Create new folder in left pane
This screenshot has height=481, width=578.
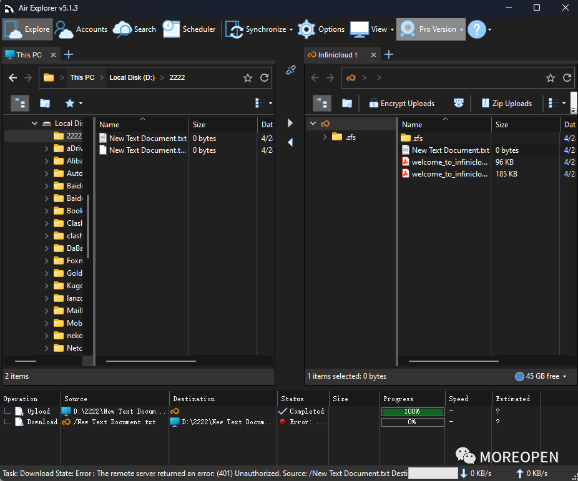tap(45, 104)
